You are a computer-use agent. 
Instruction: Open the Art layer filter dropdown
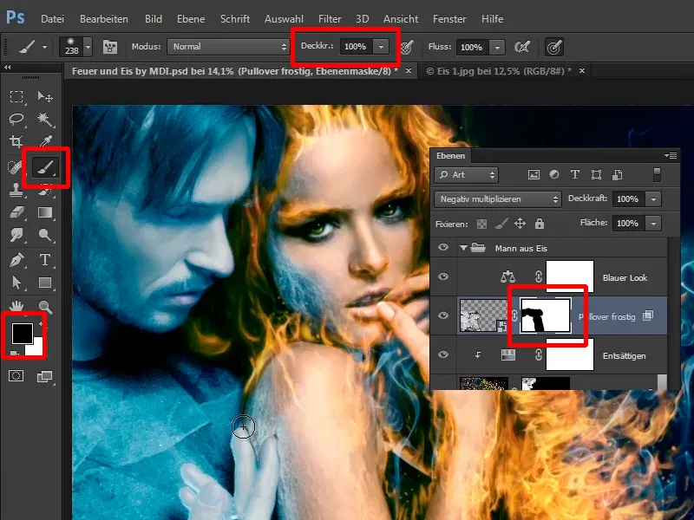coord(467,175)
